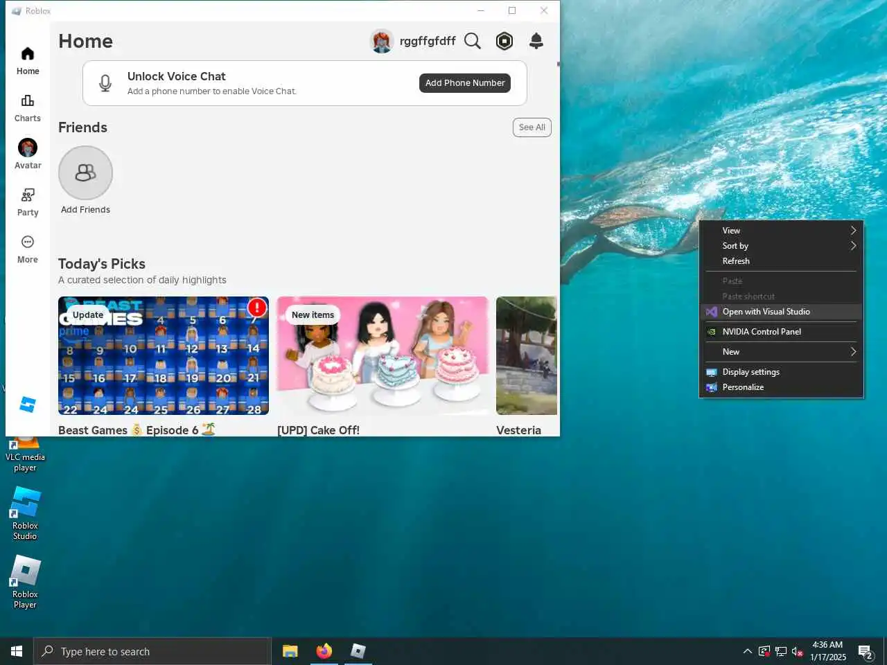The image size is (887, 665).
Task: Open Firefox from the taskbar
Action: pos(324,651)
